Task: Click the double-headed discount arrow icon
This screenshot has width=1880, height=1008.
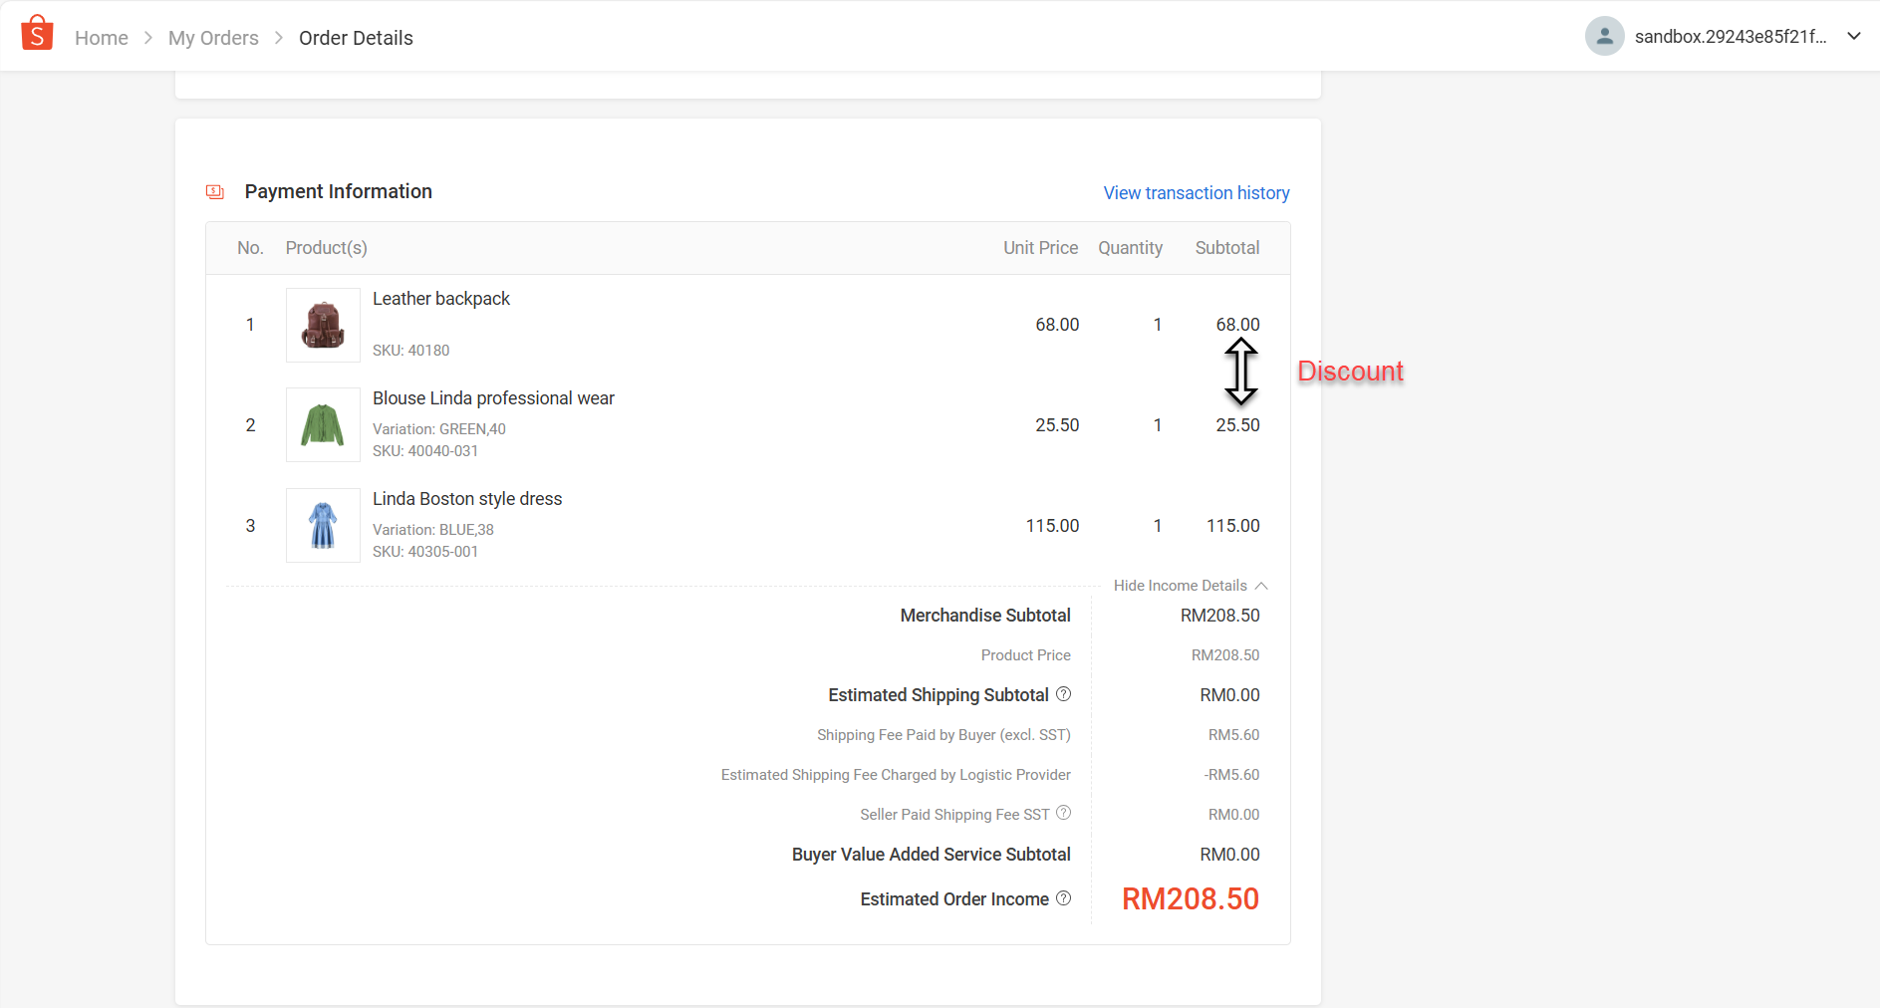Action: tap(1240, 372)
